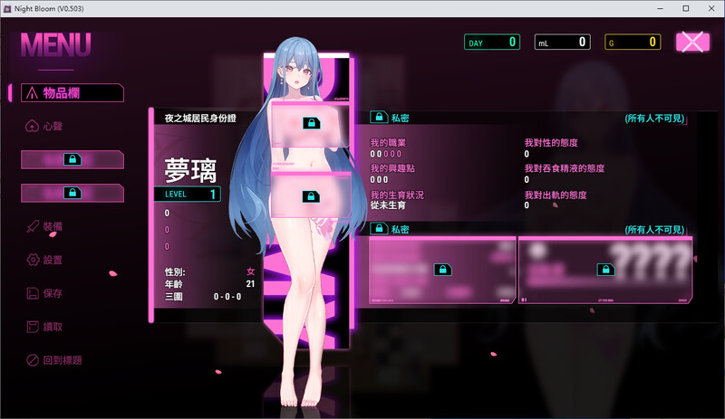
Task: Click the lock on the left blurred private card
Action: pos(442,270)
